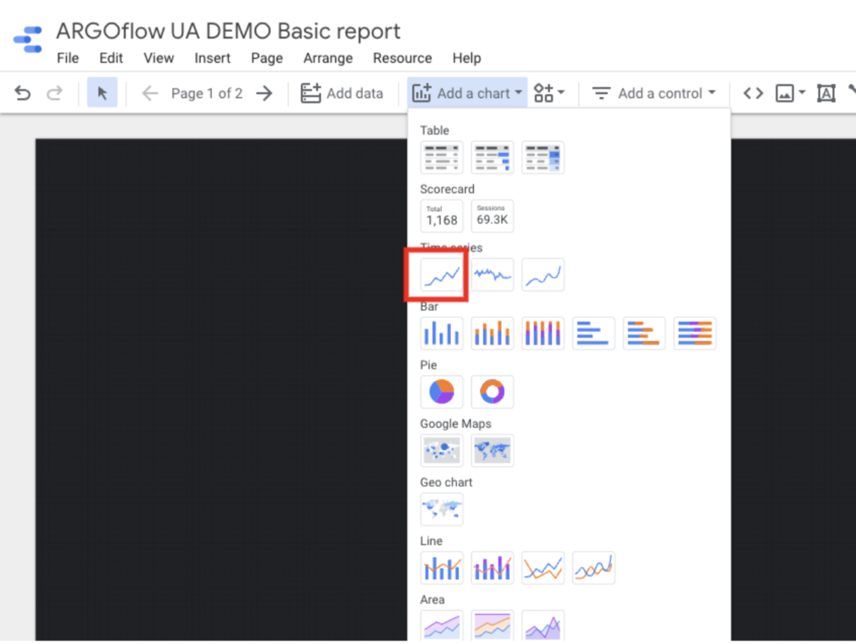Insert the Sparkline time series chart
This screenshot has height=644, width=856.
click(492, 275)
